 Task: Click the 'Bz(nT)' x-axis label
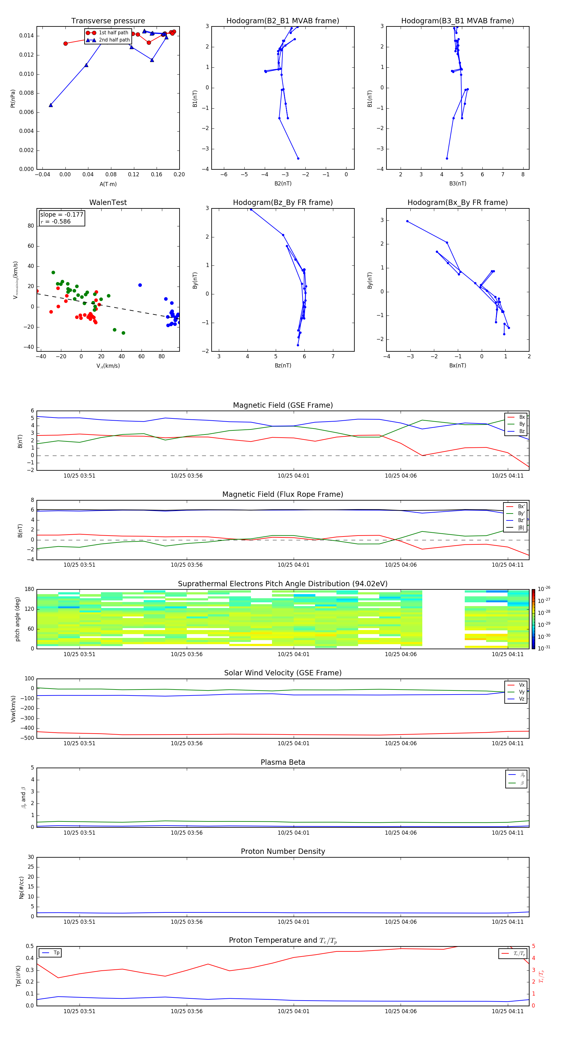283,366
